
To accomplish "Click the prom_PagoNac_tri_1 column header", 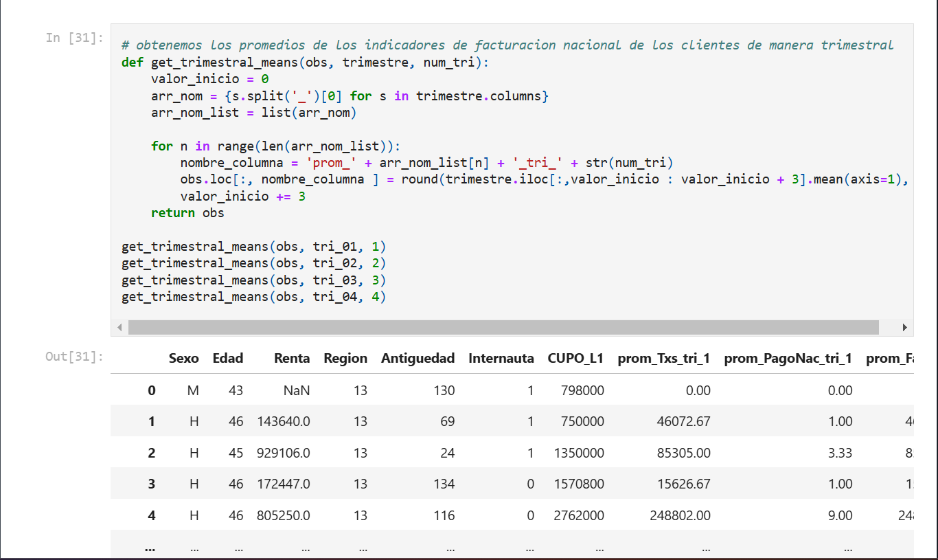I will click(788, 358).
